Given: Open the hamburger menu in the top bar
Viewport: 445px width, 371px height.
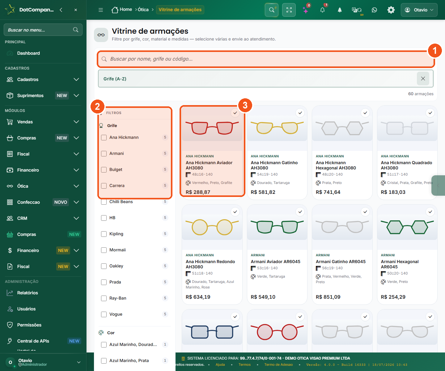Looking at the screenshot, I should [101, 10].
